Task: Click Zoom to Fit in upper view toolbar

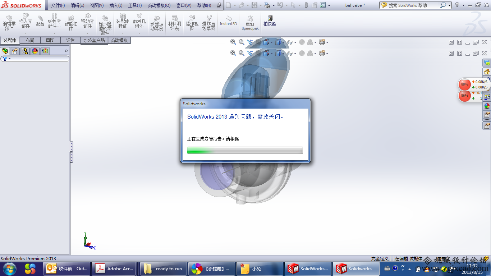Action: pos(233,42)
